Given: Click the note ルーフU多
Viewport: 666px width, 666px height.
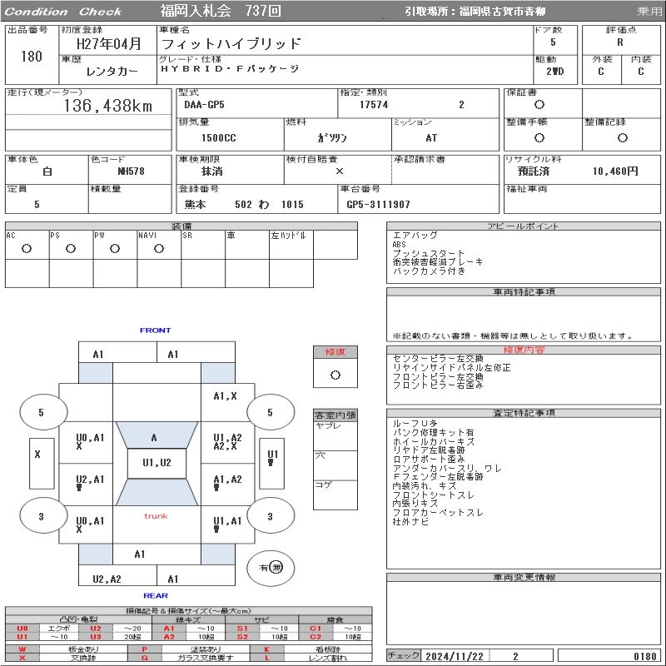Looking at the screenshot, I should tap(415, 424).
